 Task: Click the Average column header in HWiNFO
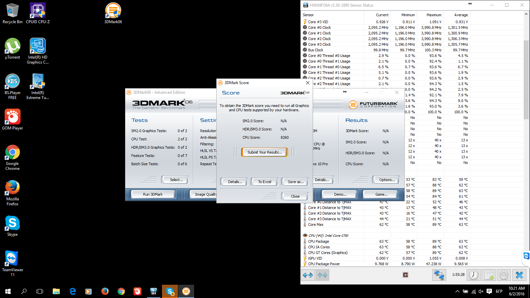pyautogui.click(x=457, y=15)
